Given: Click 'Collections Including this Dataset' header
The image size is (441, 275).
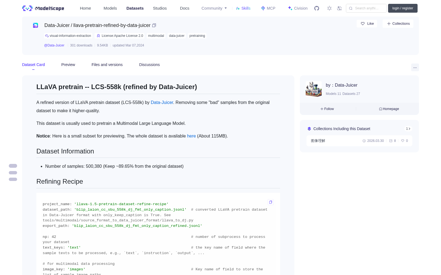Looking at the screenshot, I should [342, 129].
